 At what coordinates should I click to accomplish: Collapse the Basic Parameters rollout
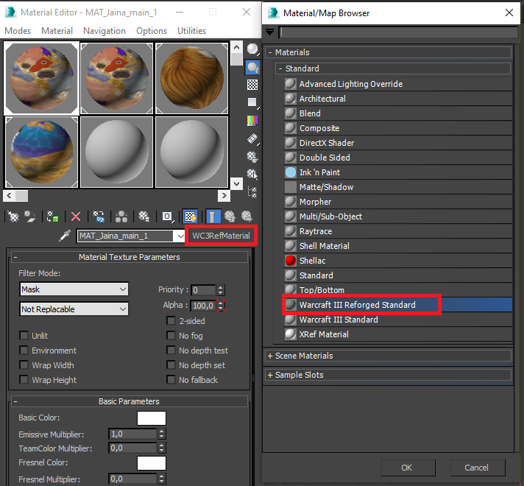tap(130, 401)
